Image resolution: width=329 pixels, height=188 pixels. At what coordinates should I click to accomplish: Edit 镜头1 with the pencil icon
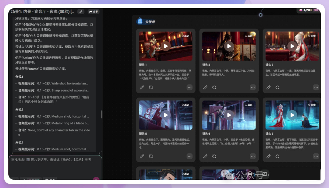click(142, 87)
